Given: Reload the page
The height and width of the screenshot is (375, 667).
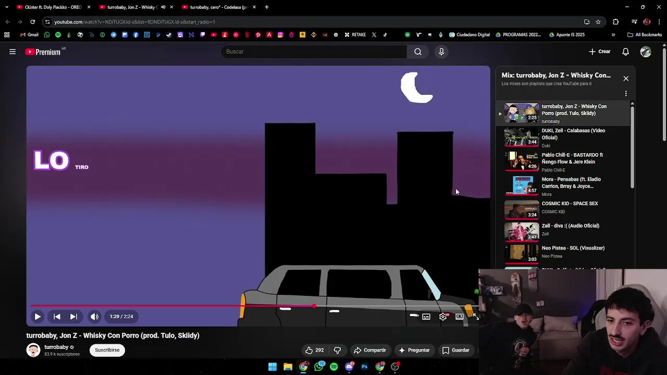Looking at the screenshot, I should coord(32,22).
